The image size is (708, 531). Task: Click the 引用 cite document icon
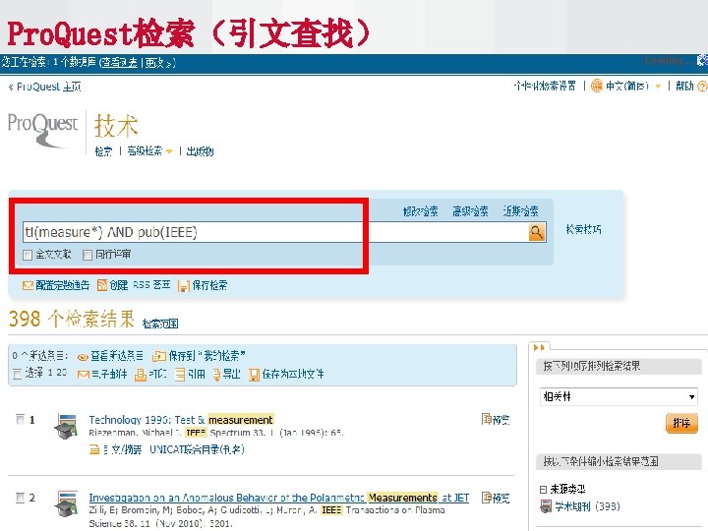[x=180, y=375]
